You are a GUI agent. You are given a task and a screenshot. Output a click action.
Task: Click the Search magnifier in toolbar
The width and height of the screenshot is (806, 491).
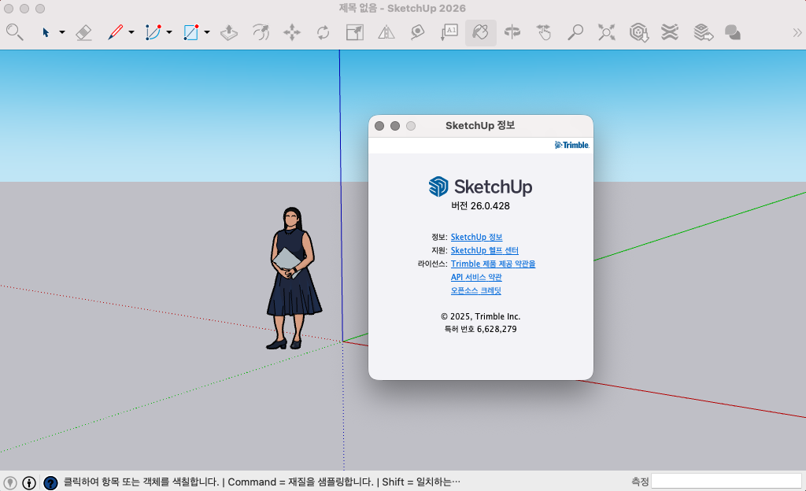[x=14, y=32]
